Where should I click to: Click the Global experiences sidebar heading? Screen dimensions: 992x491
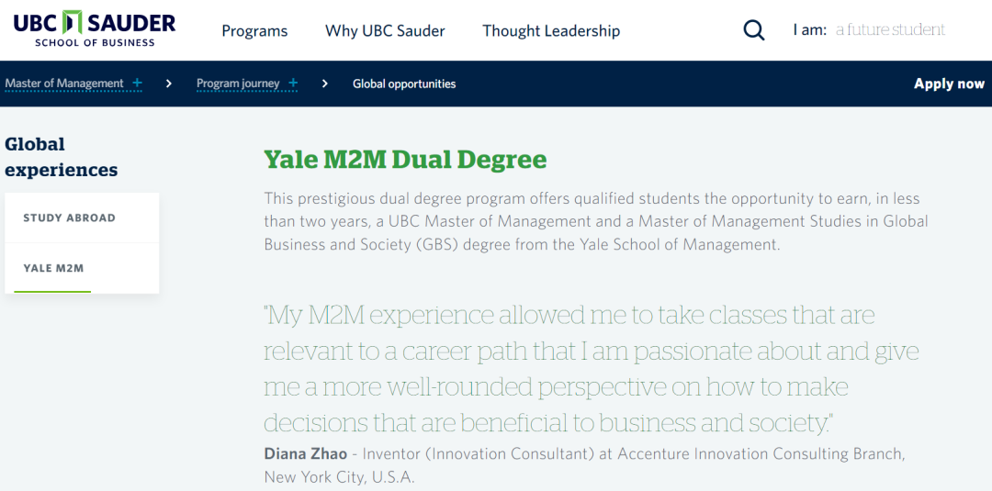point(62,157)
